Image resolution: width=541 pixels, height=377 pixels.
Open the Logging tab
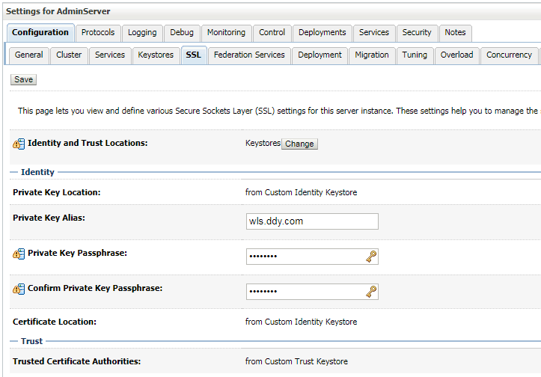142,33
